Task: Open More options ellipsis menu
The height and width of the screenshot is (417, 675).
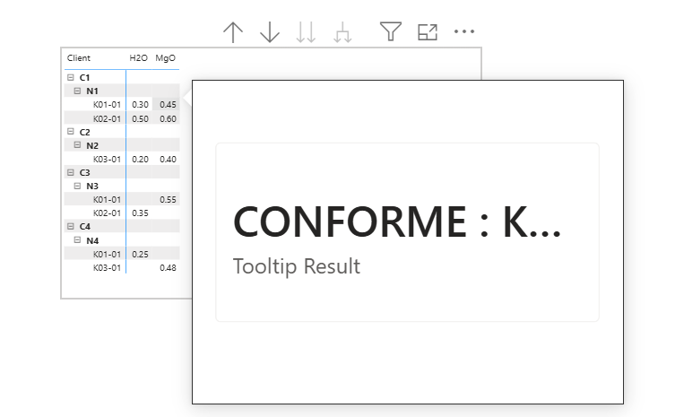Action: (x=464, y=31)
